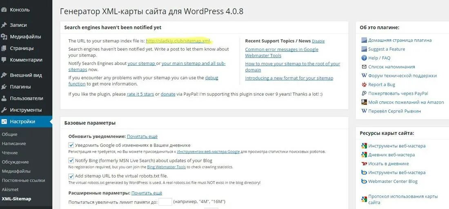Click the Консоль dashboard icon

(4, 9)
